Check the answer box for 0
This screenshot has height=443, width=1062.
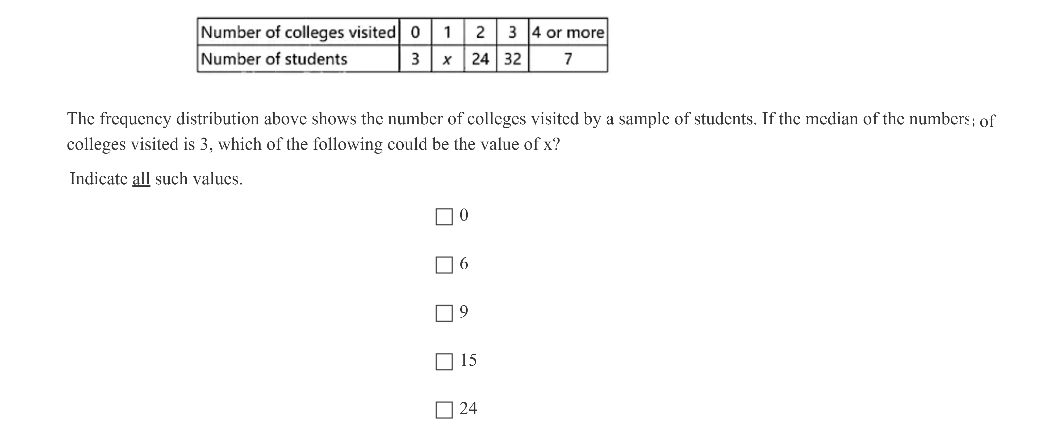click(x=444, y=216)
